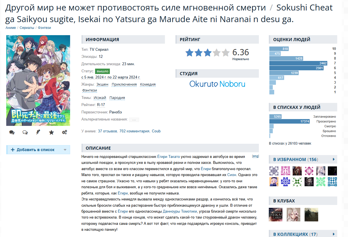The height and width of the screenshot is (237, 348).
Task: Click the filled comments bubble icon under the poster
Action: point(12,132)
